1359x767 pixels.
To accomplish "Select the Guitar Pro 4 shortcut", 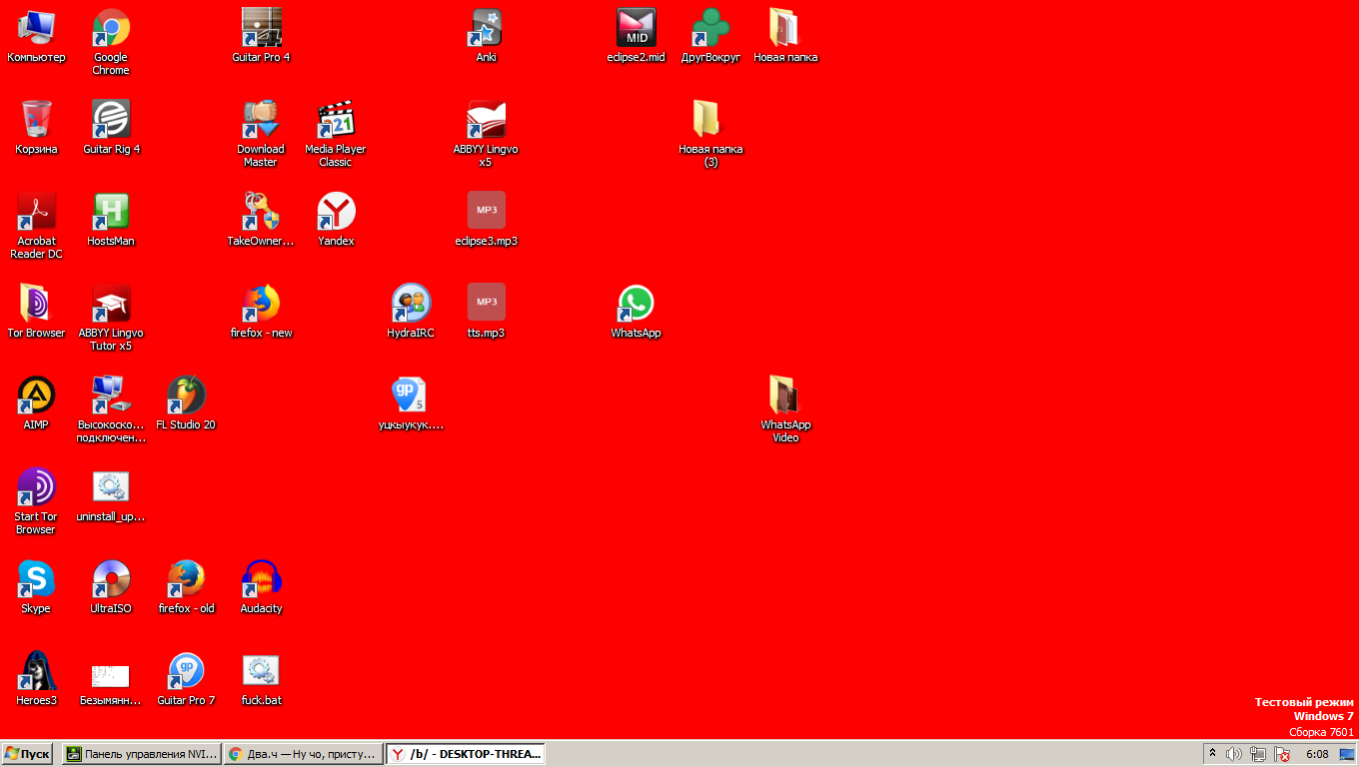I will click(x=261, y=28).
